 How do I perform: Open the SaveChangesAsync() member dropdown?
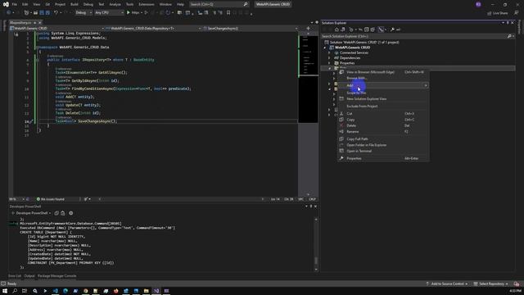pyautogui.click(x=250, y=29)
